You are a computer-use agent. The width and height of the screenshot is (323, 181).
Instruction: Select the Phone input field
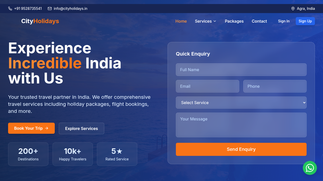275,86
